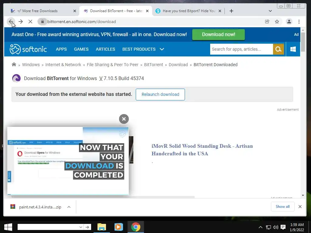Open the Windows breadcrumb link

point(31,65)
